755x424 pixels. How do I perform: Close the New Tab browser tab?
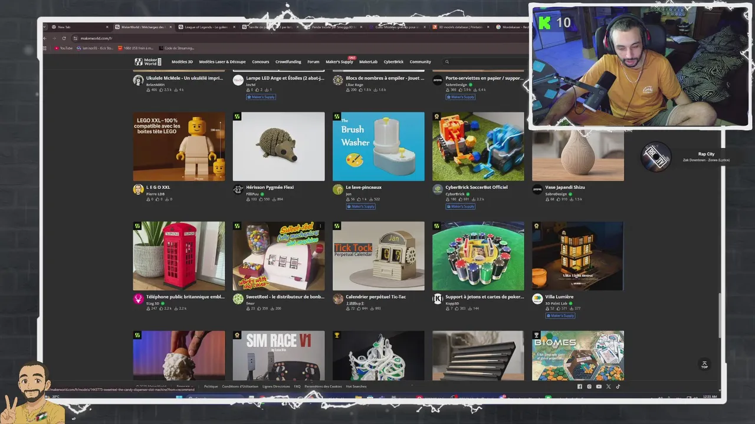[x=107, y=27]
